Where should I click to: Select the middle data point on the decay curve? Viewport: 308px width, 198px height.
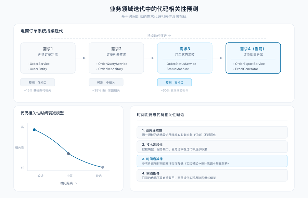coord(69,154)
